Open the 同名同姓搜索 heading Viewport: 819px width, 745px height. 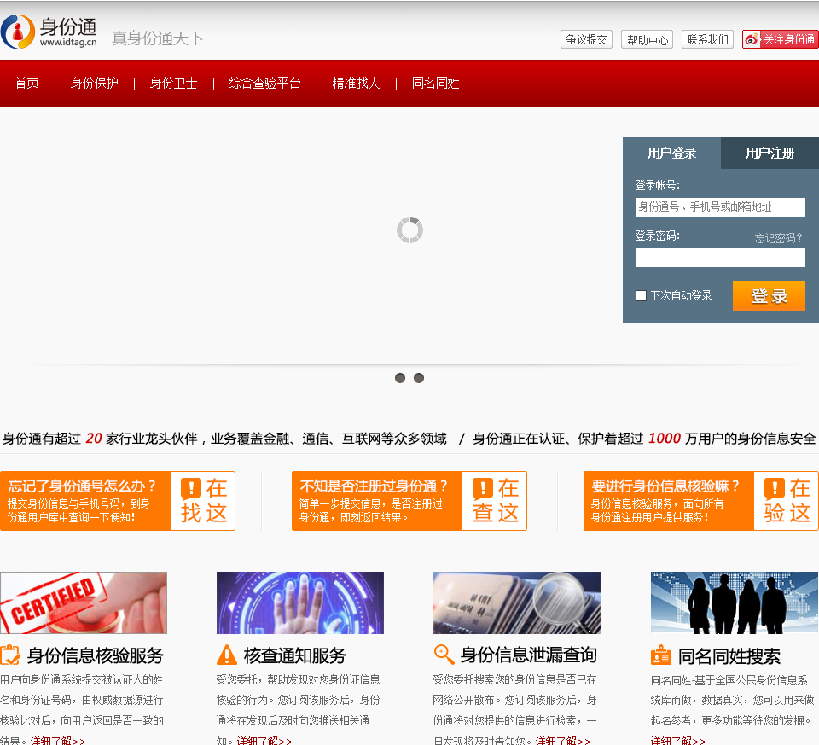[x=729, y=656]
